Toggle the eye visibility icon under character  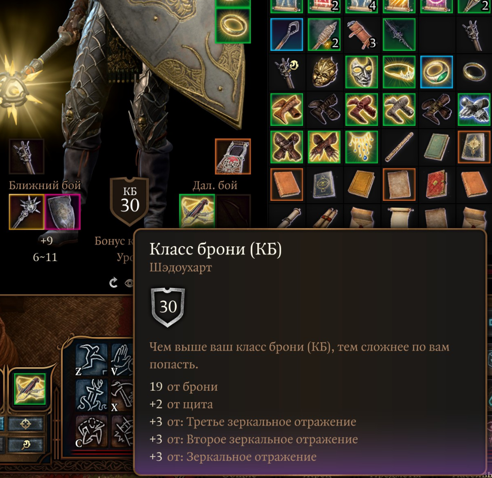(x=129, y=283)
